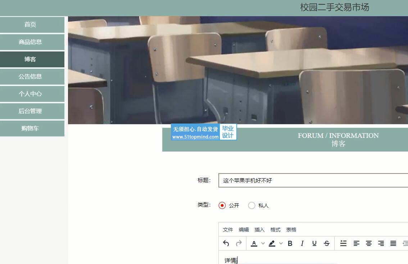Toggle underline formatting

click(x=314, y=243)
